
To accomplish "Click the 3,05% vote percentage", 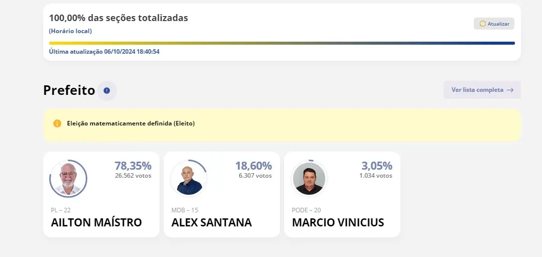I will [x=376, y=166].
